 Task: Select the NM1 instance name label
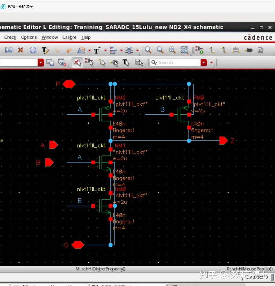coord(120,145)
